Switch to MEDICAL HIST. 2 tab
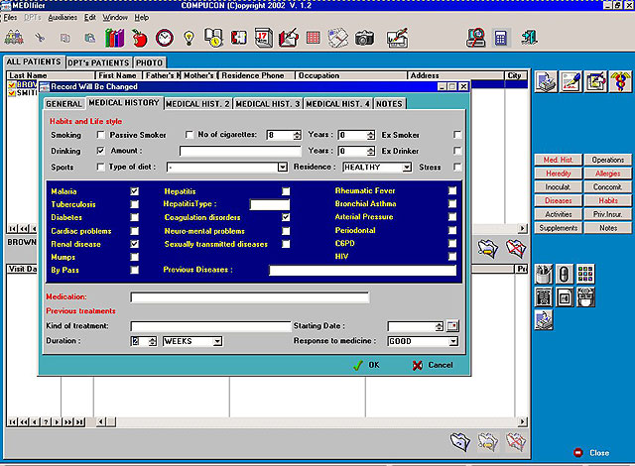The width and height of the screenshot is (635, 466). tap(198, 104)
